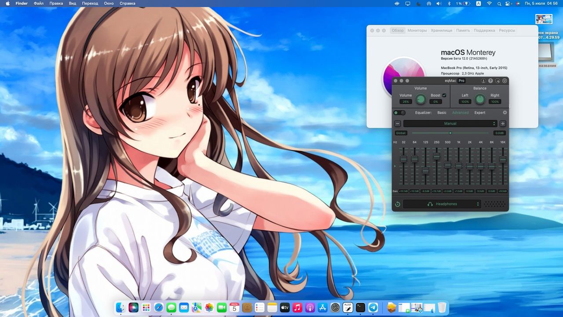Click the Volume knob in eqMac
This screenshot has height=317, width=563.
pos(421,99)
